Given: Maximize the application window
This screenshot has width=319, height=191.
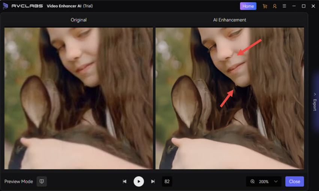Looking at the screenshot, I should point(304,6).
